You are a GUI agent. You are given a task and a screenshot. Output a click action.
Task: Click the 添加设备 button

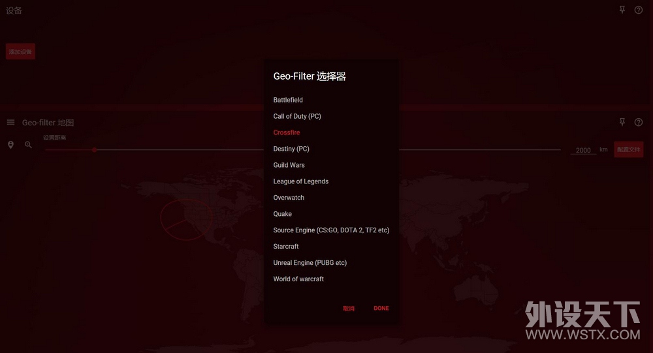point(20,52)
